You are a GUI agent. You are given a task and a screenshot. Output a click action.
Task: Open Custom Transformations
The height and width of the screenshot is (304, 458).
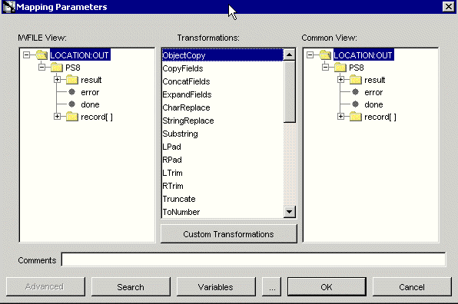tap(229, 233)
